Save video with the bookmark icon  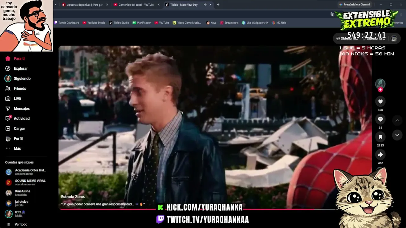[x=380, y=137]
